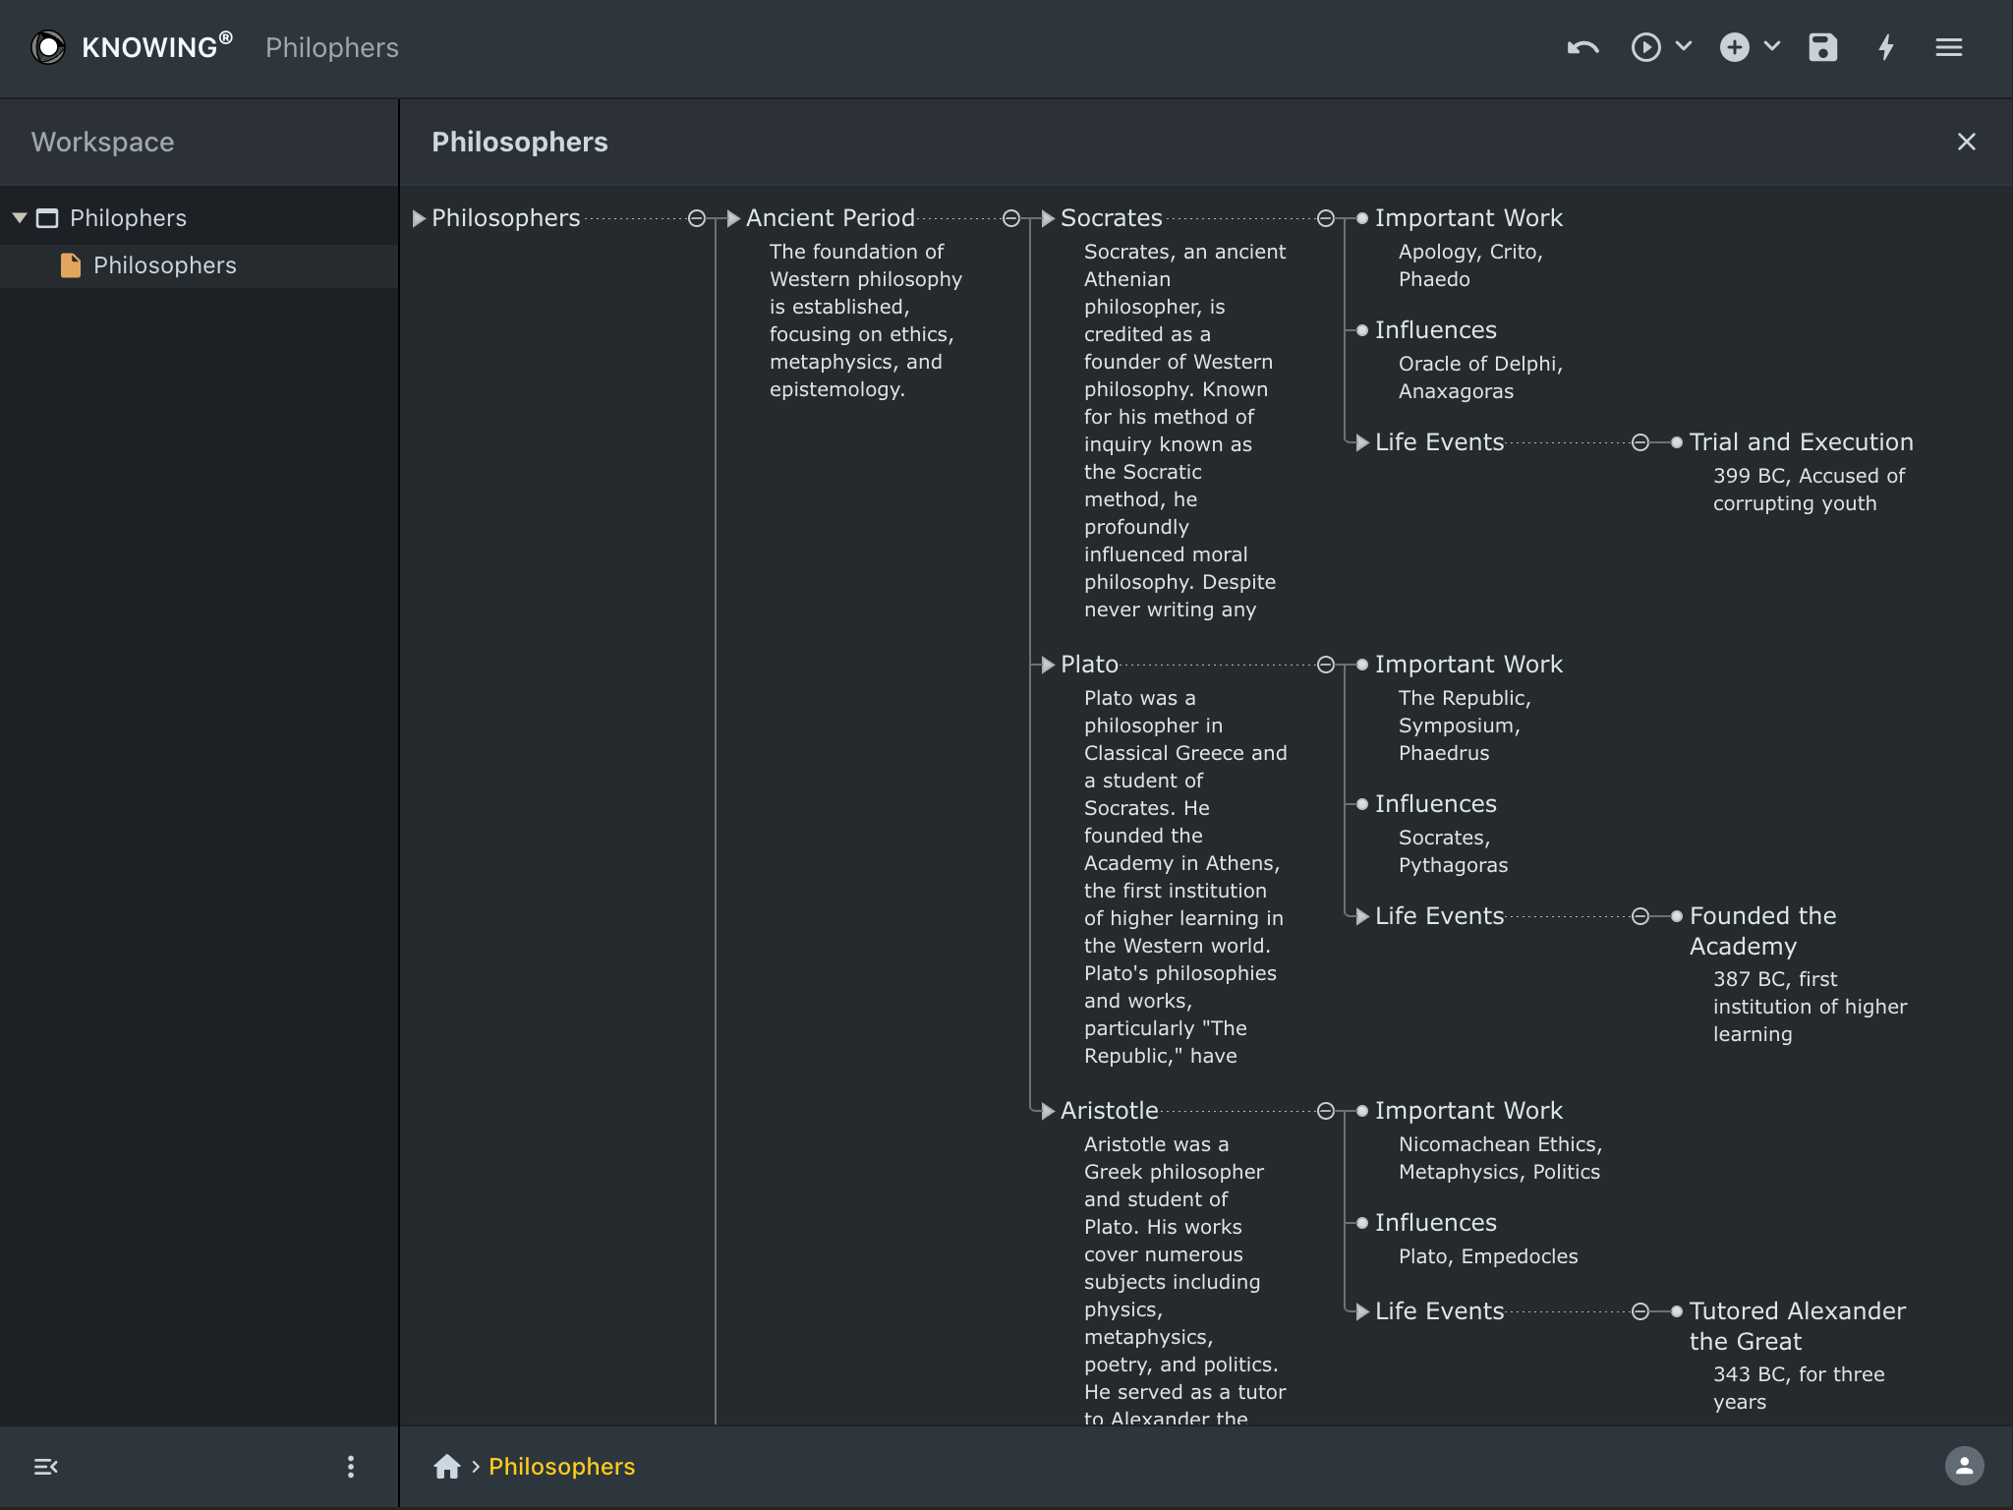This screenshot has height=1510, width=2013.
Task: Open dropdown arrow beside play icon
Action: pos(1684,46)
